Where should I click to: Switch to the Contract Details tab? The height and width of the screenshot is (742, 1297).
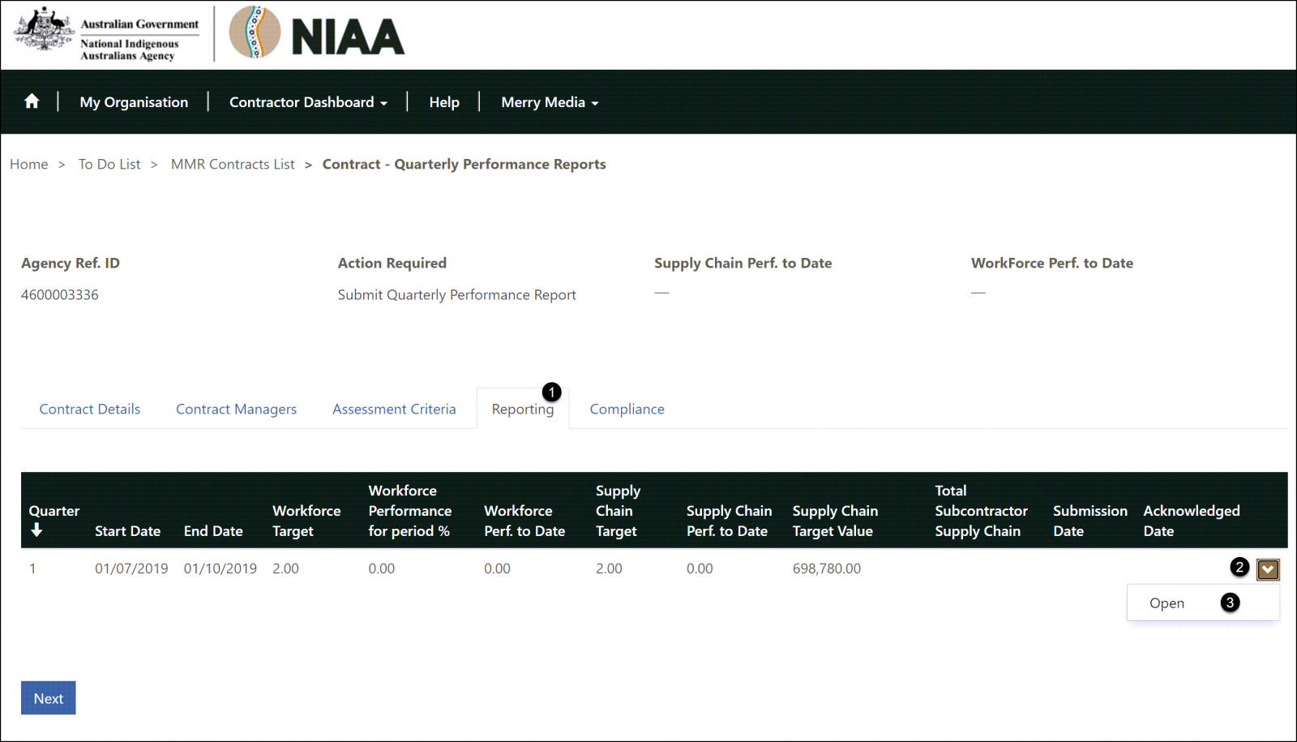coord(90,410)
